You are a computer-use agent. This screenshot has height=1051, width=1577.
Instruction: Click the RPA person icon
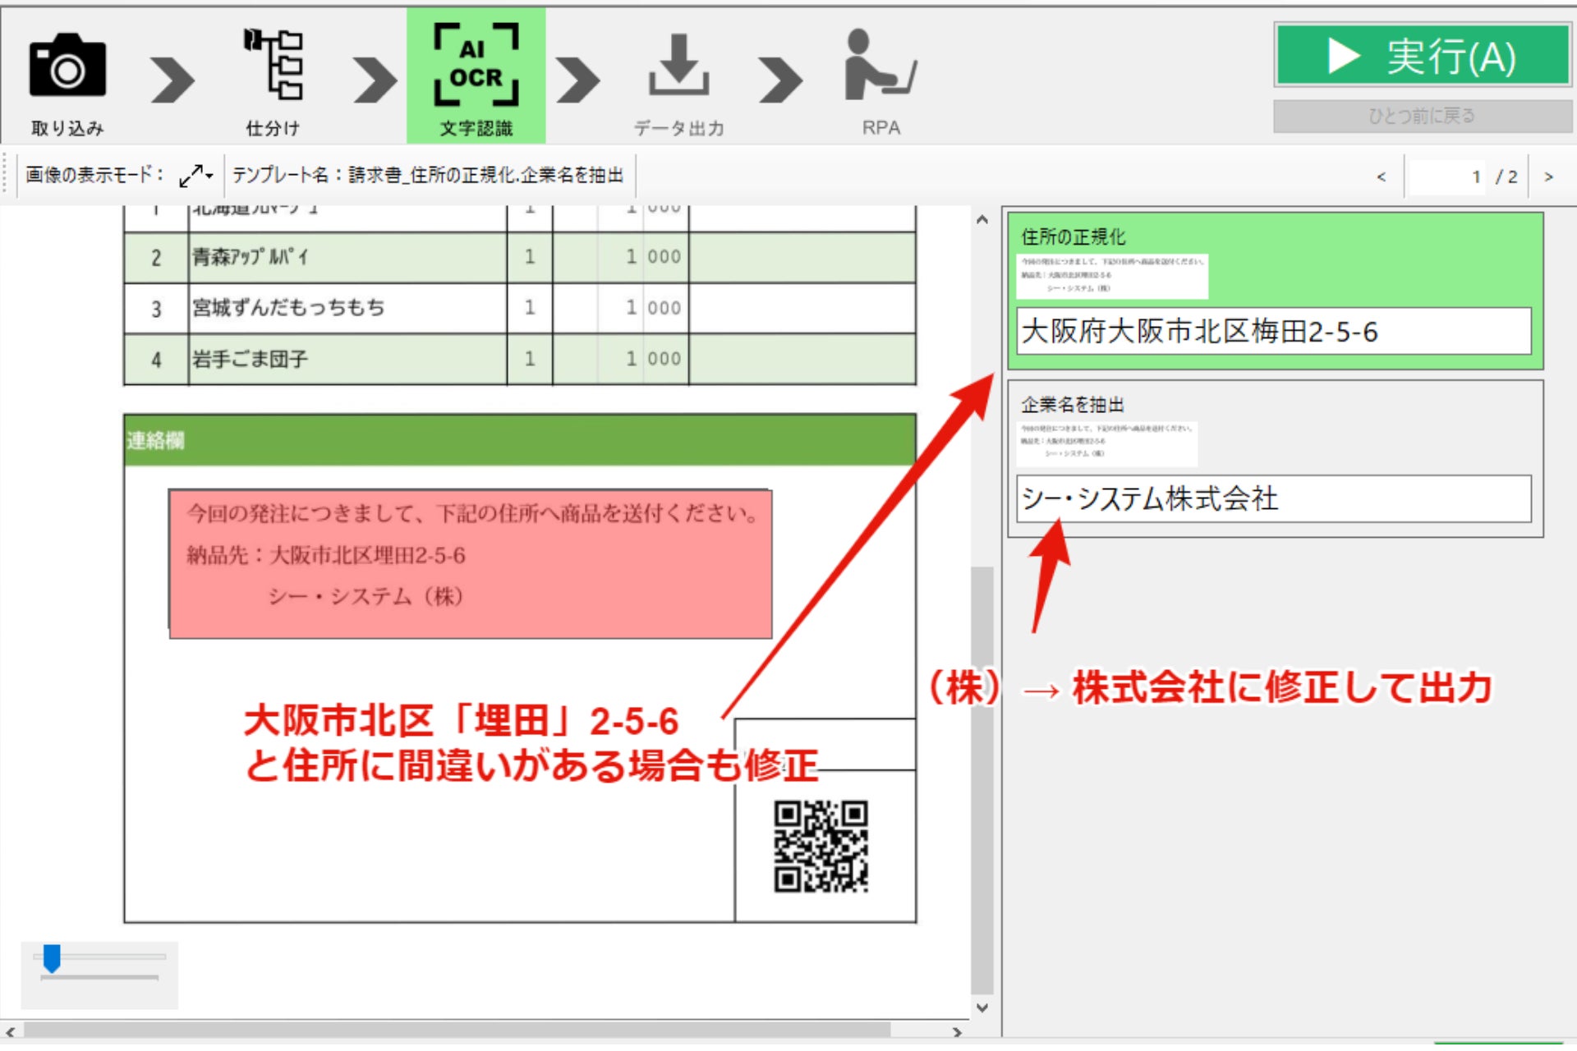[x=880, y=66]
